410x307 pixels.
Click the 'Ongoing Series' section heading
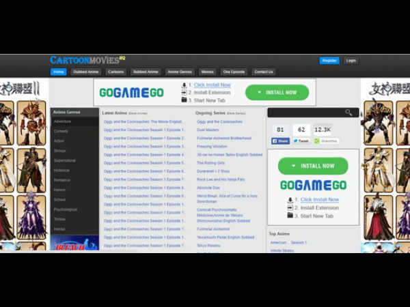[x=210, y=113]
